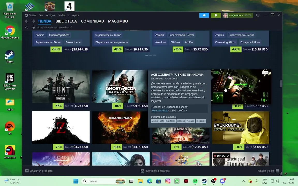The width and height of the screenshot is (298, 186).
Task: Open the Among Us desktop shortcut
Action: click(10, 152)
